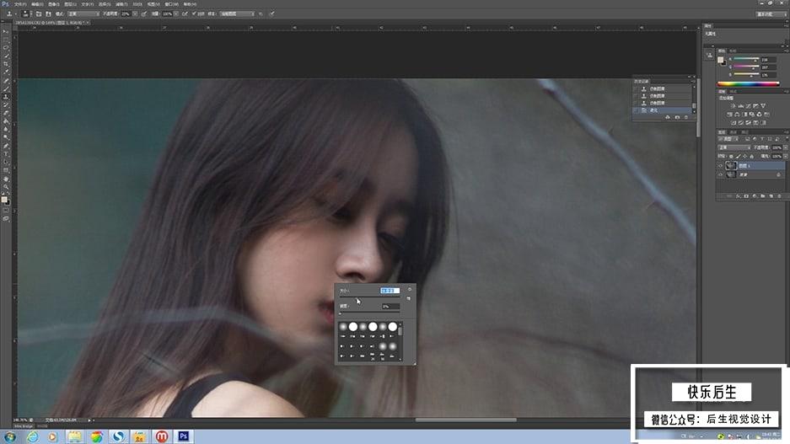The image size is (790, 444).
Task: Open the Clone Source panel from options bar
Action: 47,13
